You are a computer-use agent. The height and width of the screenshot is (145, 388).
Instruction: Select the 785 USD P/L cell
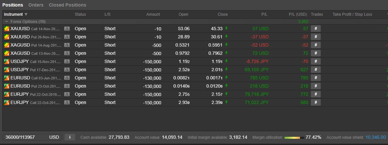[259, 78]
